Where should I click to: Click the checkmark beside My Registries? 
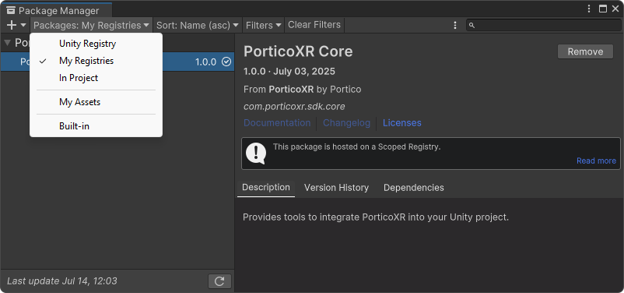point(43,61)
